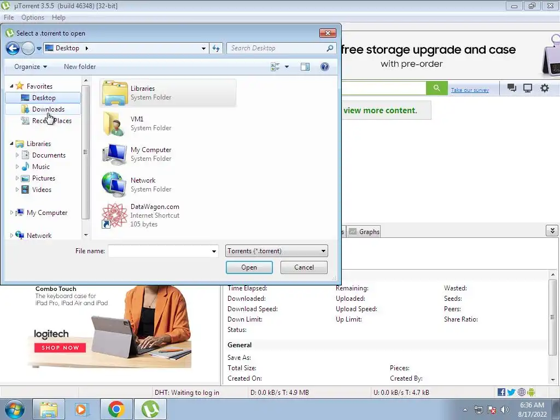The width and height of the screenshot is (560, 420).
Task: Click the Twitter icon in status bar
Action: tap(511, 392)
